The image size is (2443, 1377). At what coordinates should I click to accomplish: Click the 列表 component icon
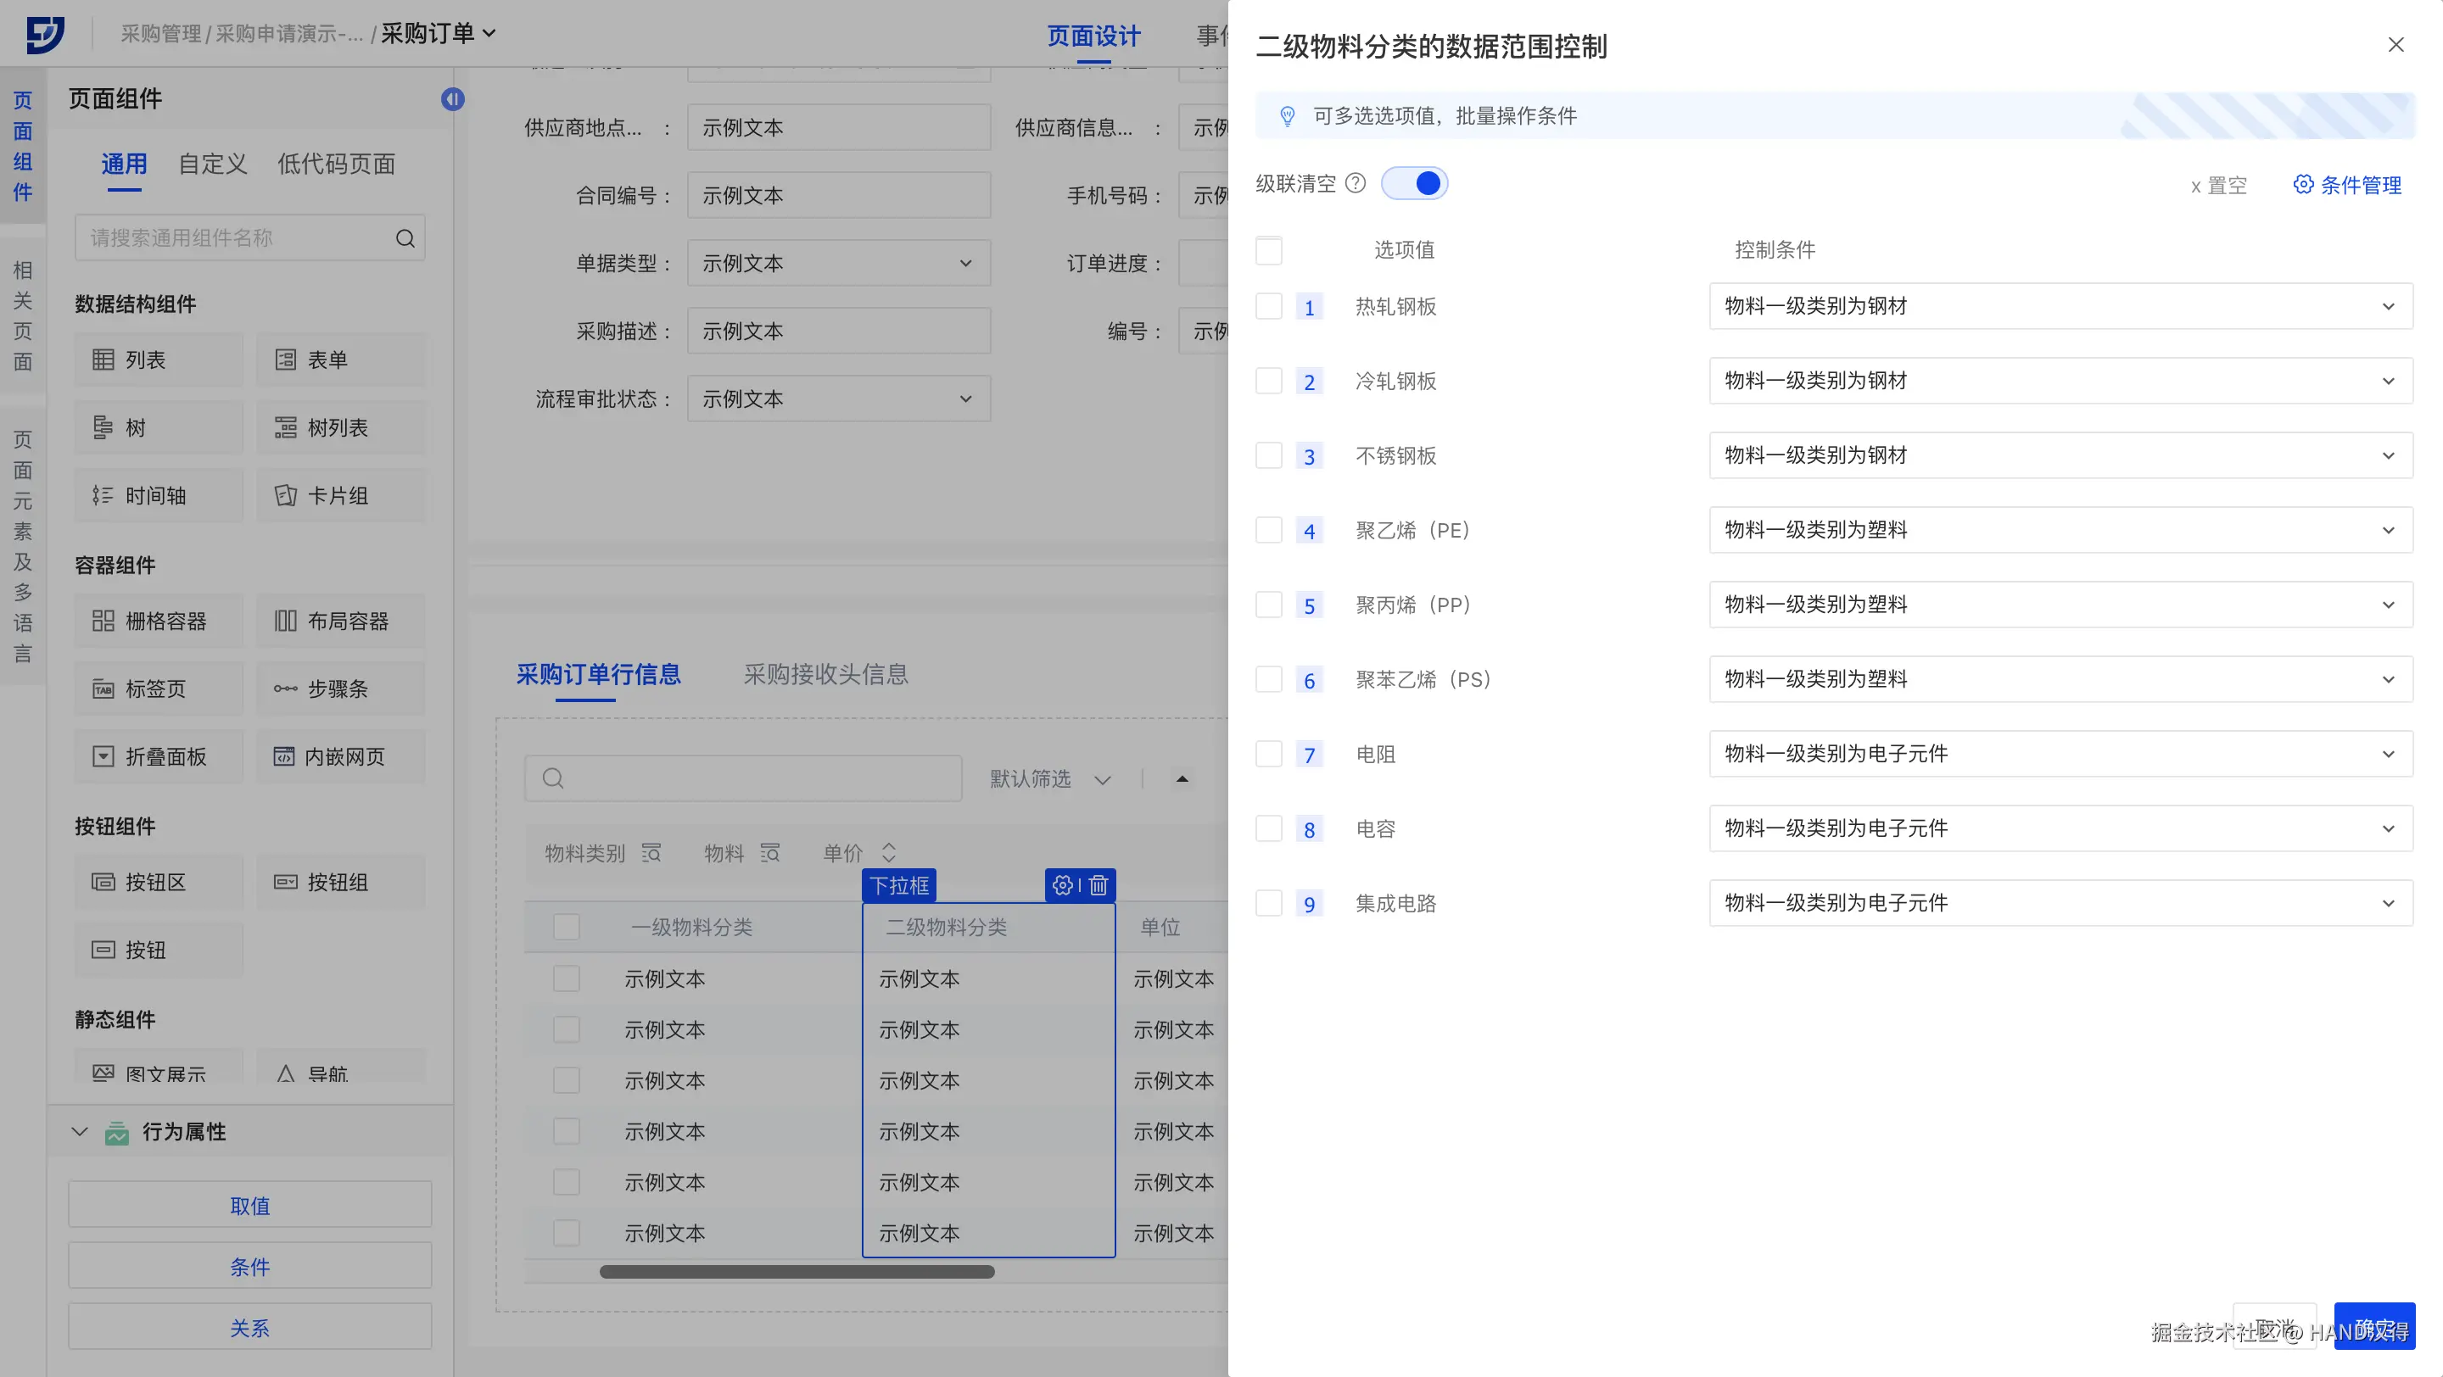tap(103, 360)
